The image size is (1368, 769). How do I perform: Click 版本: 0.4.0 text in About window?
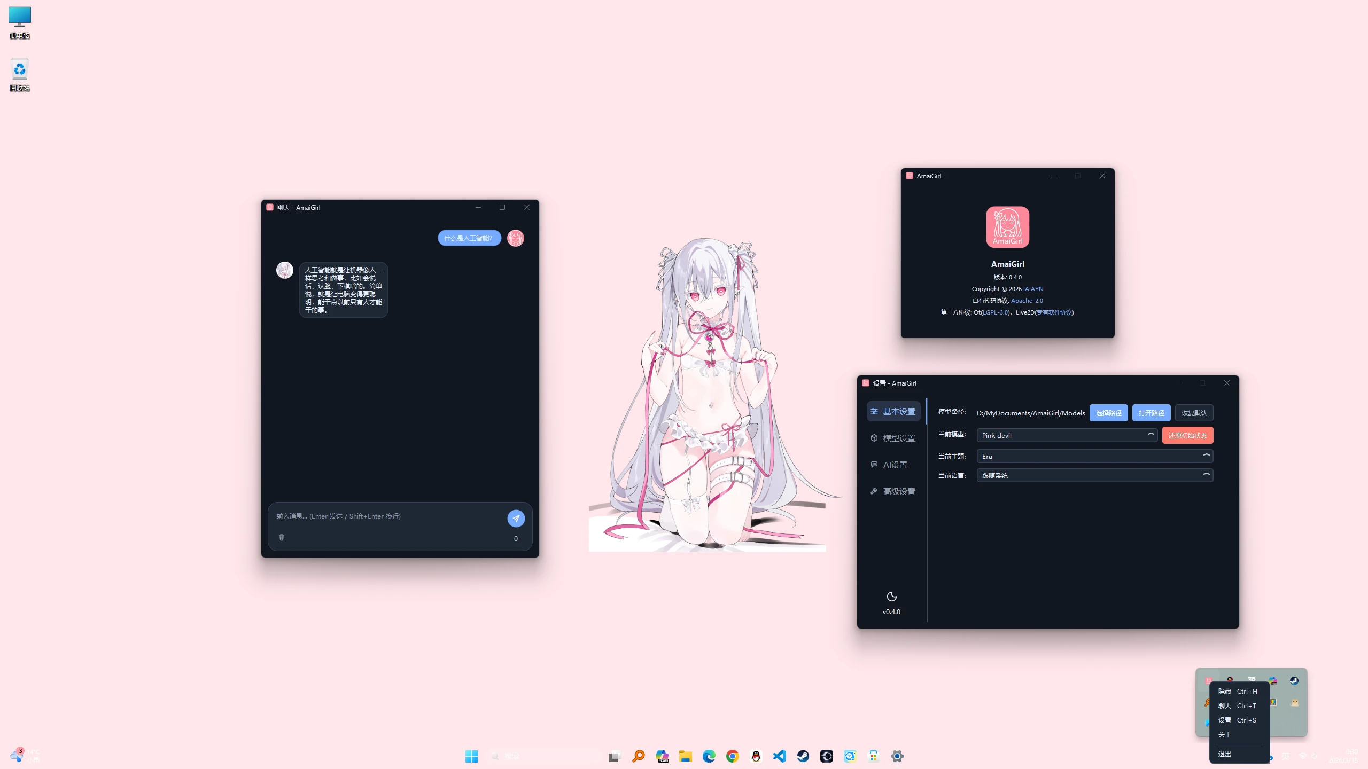(x=1007, y=277)
